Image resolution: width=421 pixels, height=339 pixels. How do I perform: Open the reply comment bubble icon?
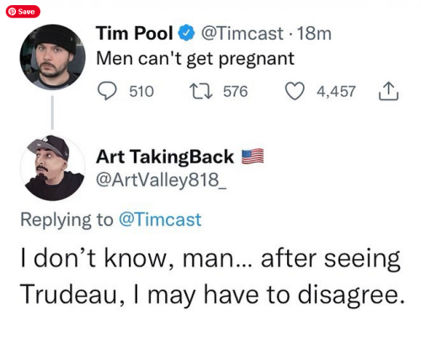tap(107, 91)
